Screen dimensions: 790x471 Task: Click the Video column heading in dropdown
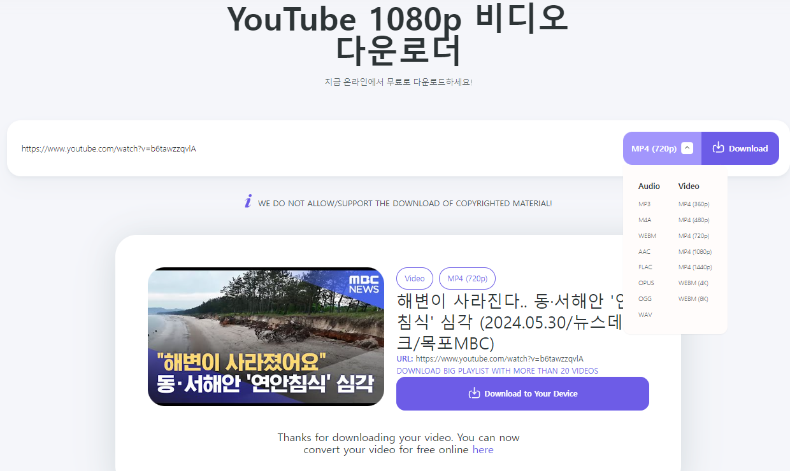click(689, 186)
